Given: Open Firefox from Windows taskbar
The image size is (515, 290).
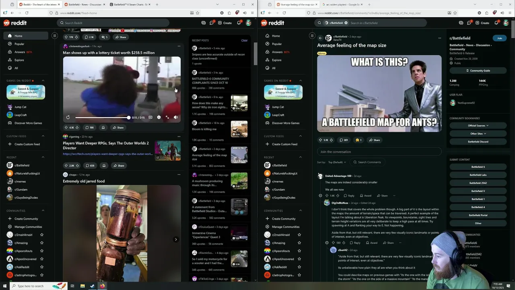Looking at the screenshot, I should 102,286.
